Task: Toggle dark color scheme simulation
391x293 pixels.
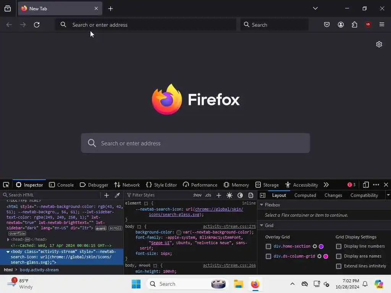Action: [x=240, y=195]
